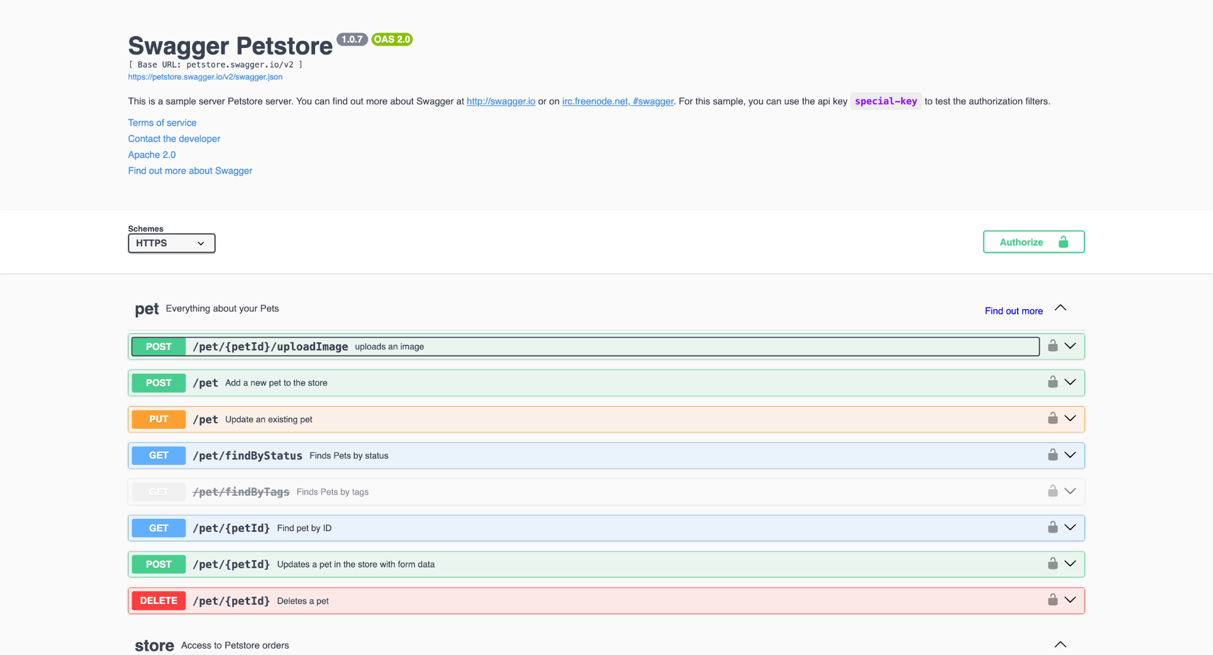Expand the uploadImage endpoint with its chevron

1070,346
